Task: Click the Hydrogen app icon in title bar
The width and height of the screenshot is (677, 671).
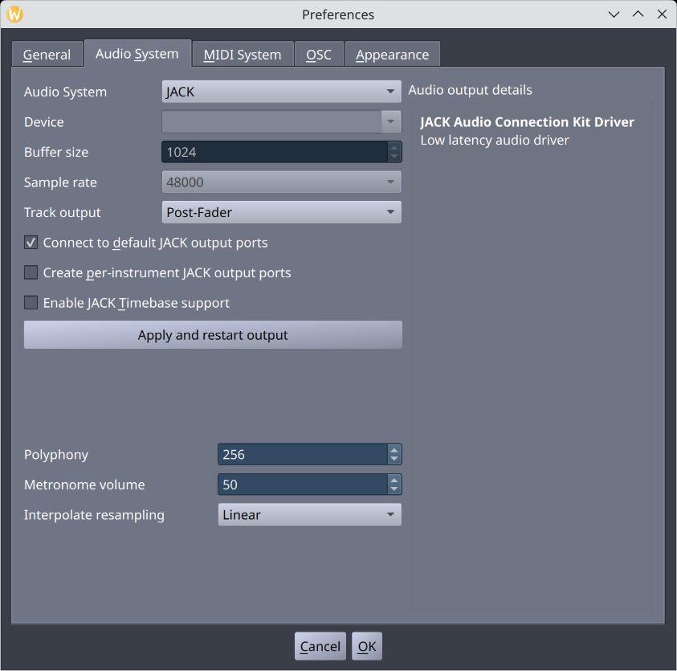Action: tap(14, 14)
